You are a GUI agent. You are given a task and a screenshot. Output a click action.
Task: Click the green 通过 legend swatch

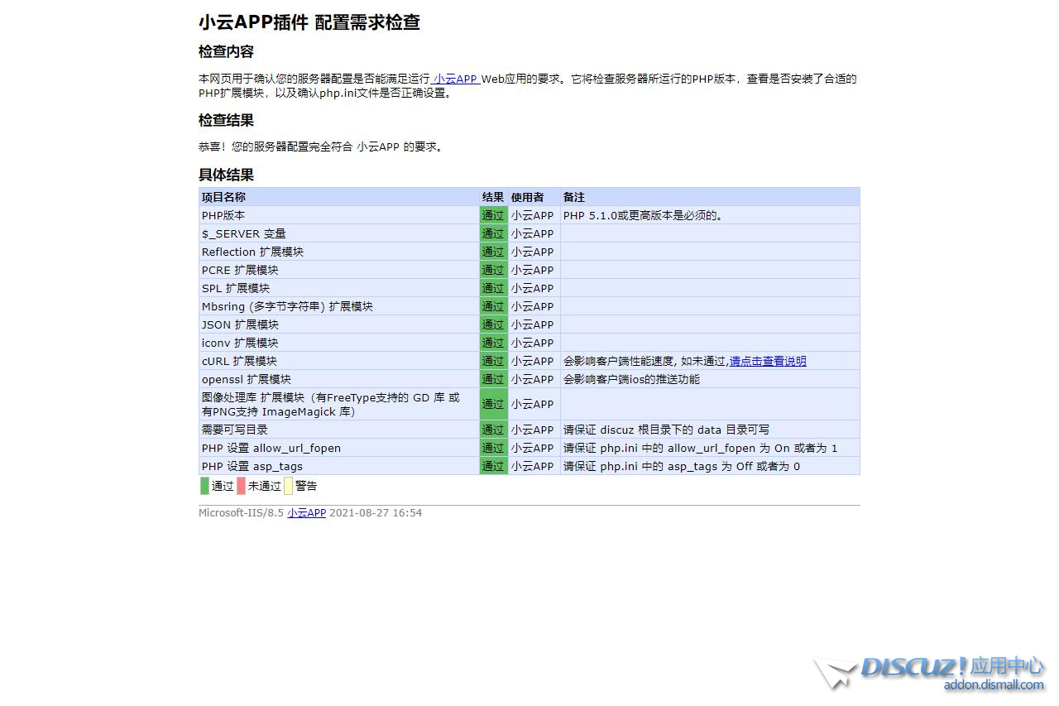pos(204,486)
